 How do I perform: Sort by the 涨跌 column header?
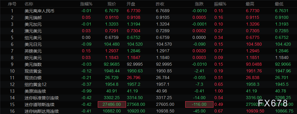(199, 4)
